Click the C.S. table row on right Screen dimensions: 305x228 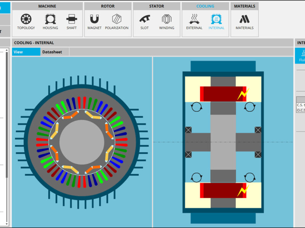[301, 105]
